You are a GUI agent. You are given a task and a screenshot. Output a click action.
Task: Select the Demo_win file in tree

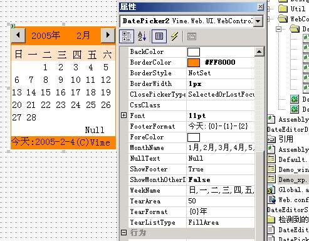pos(293,169)
